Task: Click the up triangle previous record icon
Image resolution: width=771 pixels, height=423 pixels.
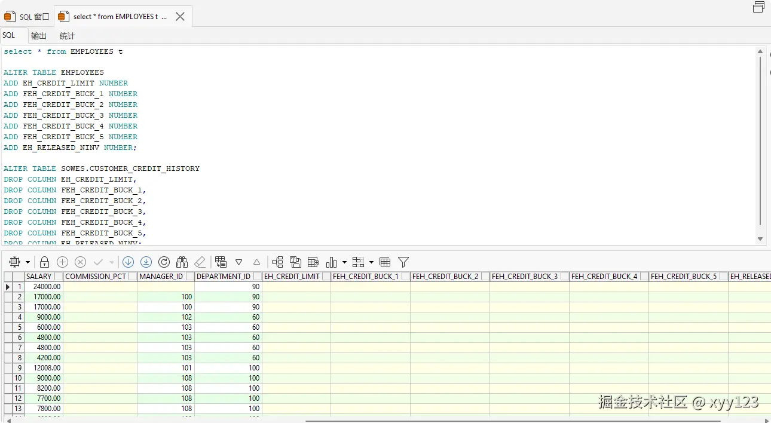Action: (x=256, y=262)
